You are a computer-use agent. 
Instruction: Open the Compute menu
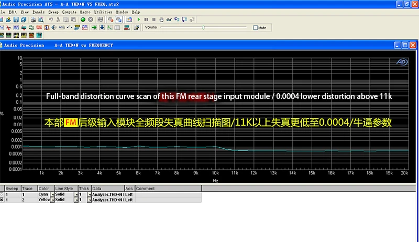[69, 12]
